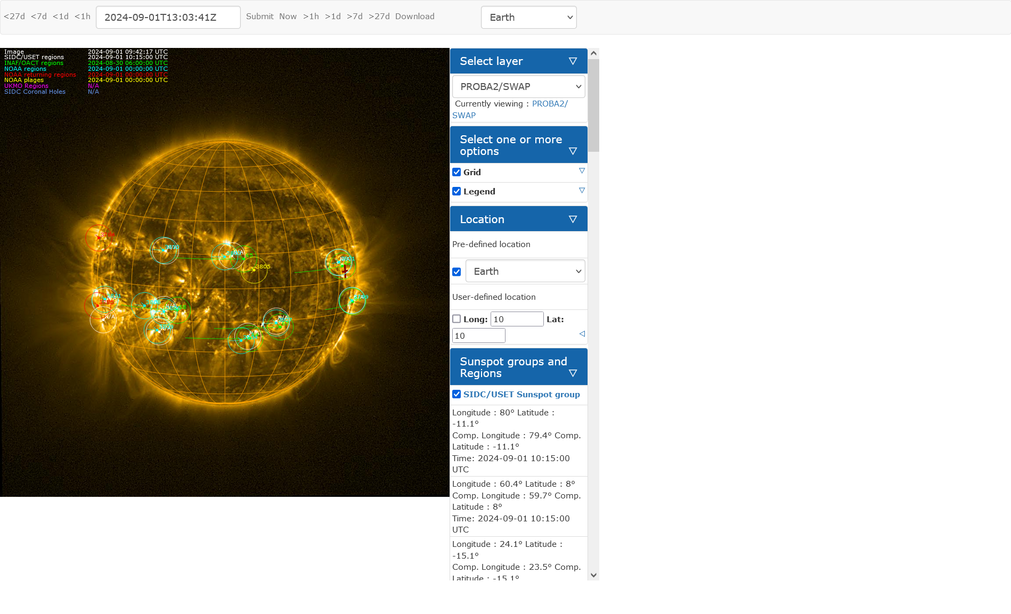Screen dimensions: 1011x614
Task: Jump back 27 days with <27d
Action: point(14,17)
